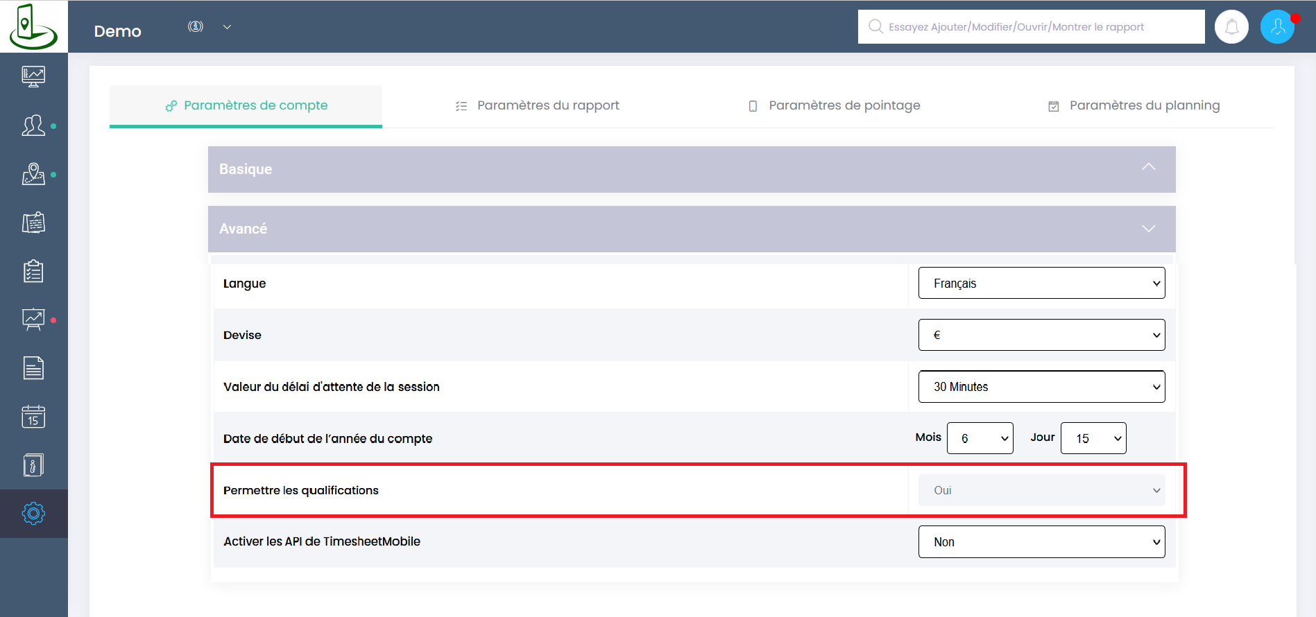The width and height of the screenshot is (1316, 617).
Task: Open the Mois month dropdown
Action: pos(980,438)
